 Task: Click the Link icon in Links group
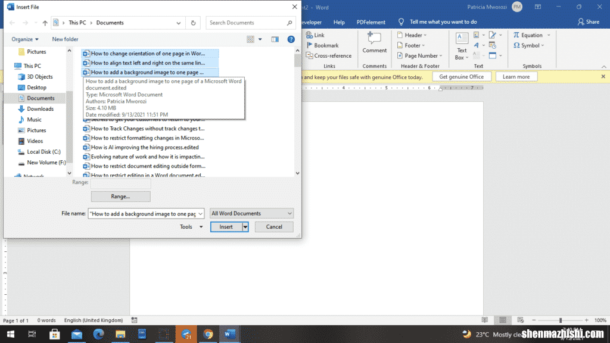tap(309, 35)
